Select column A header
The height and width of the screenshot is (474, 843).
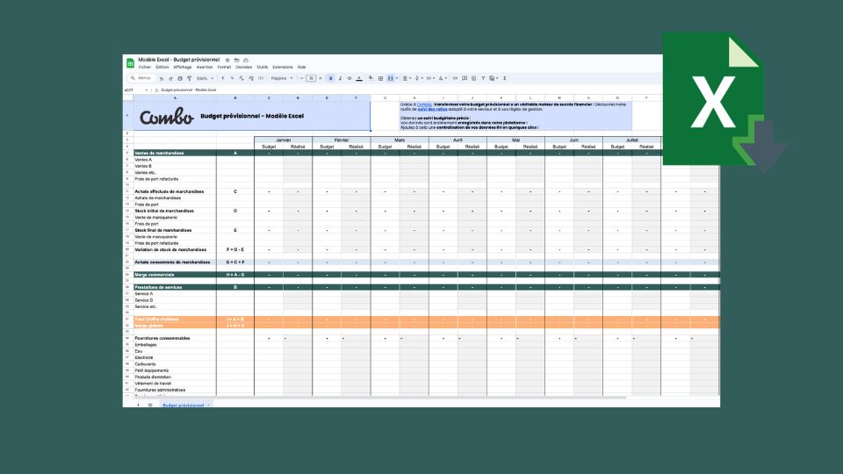point(175,97)
